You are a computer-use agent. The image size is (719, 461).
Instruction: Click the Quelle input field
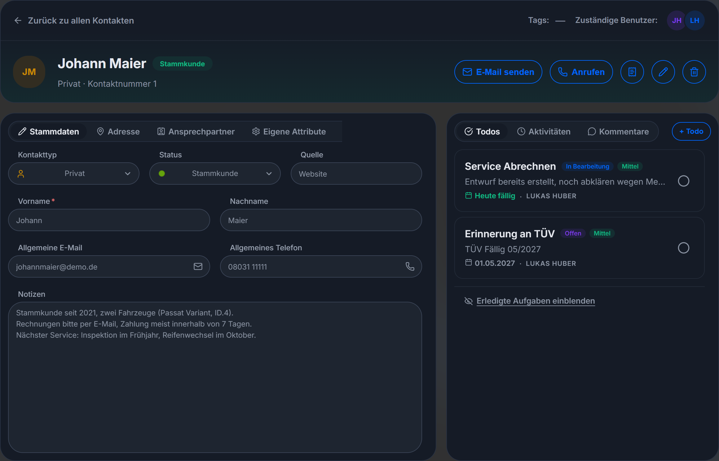(x=356, y=173)
